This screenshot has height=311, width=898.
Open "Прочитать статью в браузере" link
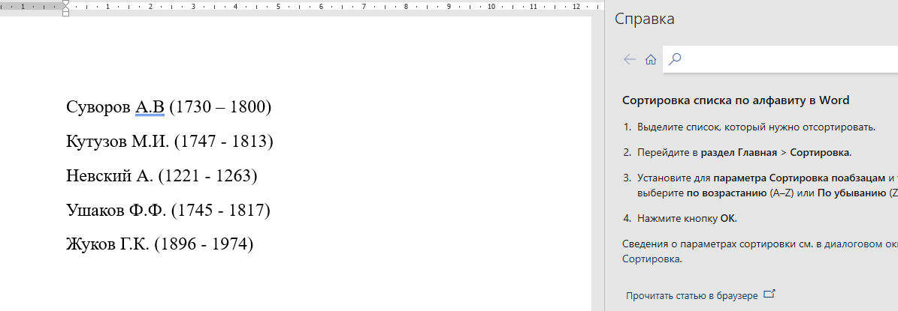pos(691,296)
